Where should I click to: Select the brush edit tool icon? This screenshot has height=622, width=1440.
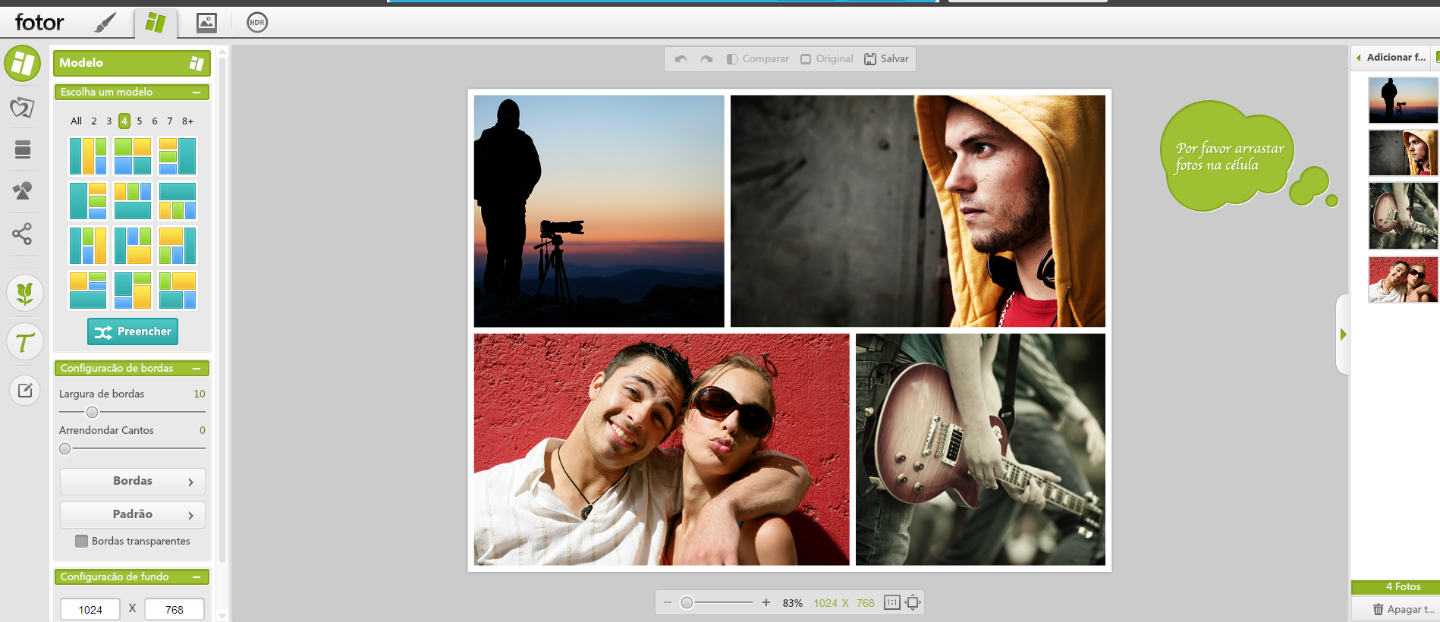click(105, 23)
